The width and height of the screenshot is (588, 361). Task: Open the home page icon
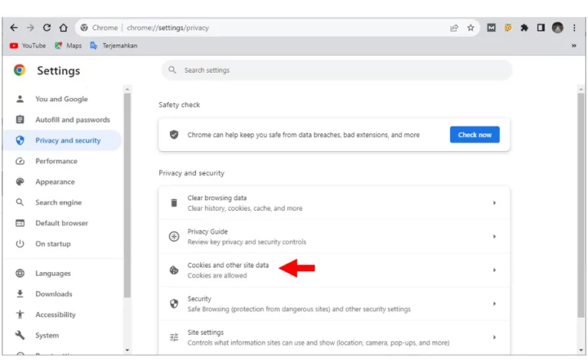click(x=64, y=28)
